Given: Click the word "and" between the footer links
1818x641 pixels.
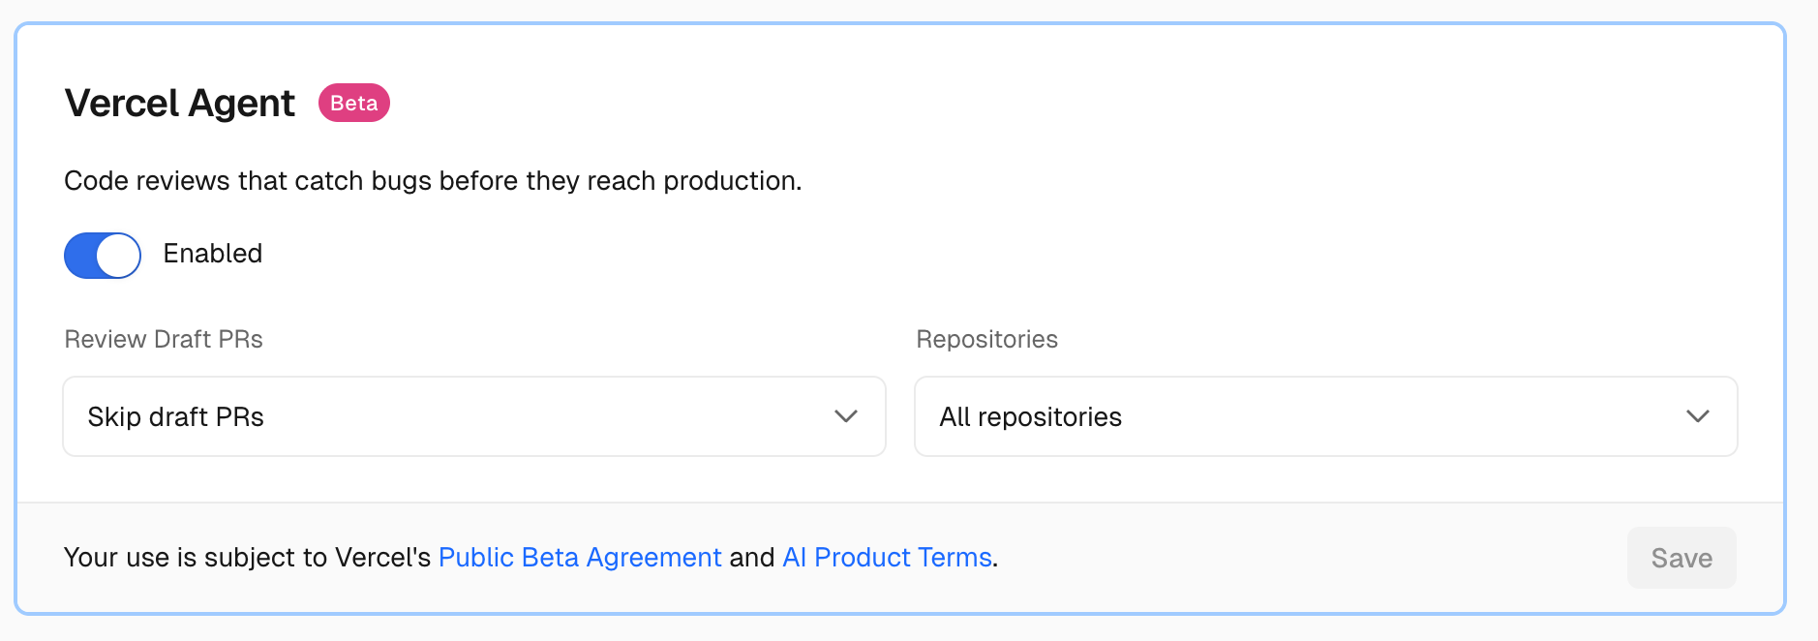Looking at the screenshot, I should click(752, 558).
